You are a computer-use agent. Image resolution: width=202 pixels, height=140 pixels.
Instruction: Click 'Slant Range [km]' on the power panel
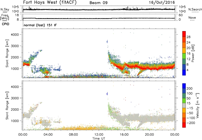click(x=7, y=53)
